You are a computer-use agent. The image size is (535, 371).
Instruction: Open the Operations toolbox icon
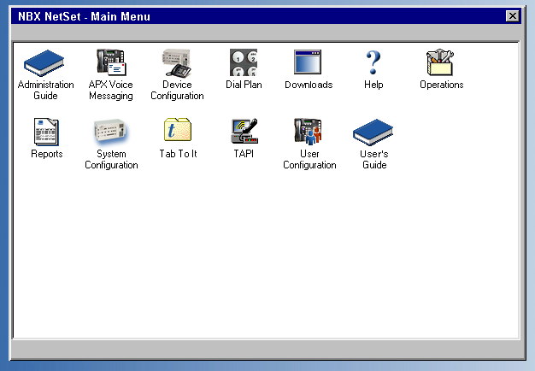(x=441, y=62)
